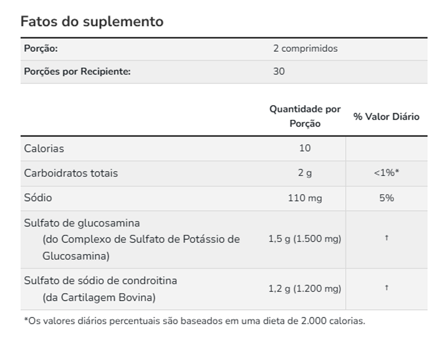Select the "2 comprimidos" serving value
448x341 pixels.
tap(305, 49)
